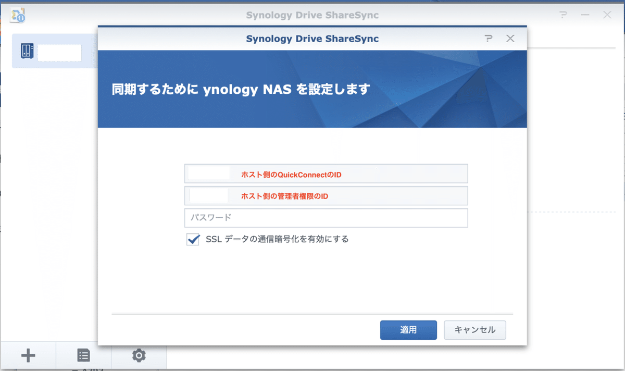The image size is (625, 371).
Task: Click the dialog title Synology Drive ShareSync
Action: (312, 39)
